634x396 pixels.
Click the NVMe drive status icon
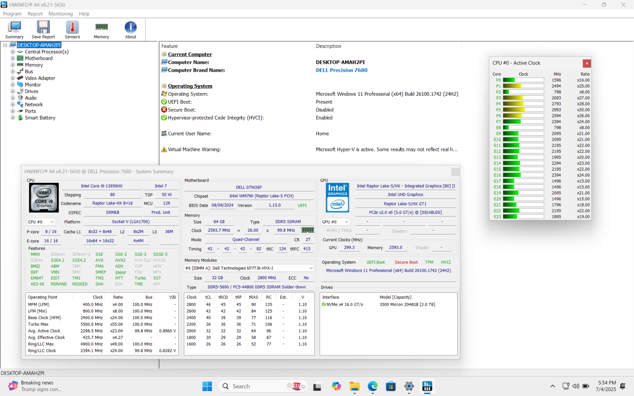pos(324,304)
